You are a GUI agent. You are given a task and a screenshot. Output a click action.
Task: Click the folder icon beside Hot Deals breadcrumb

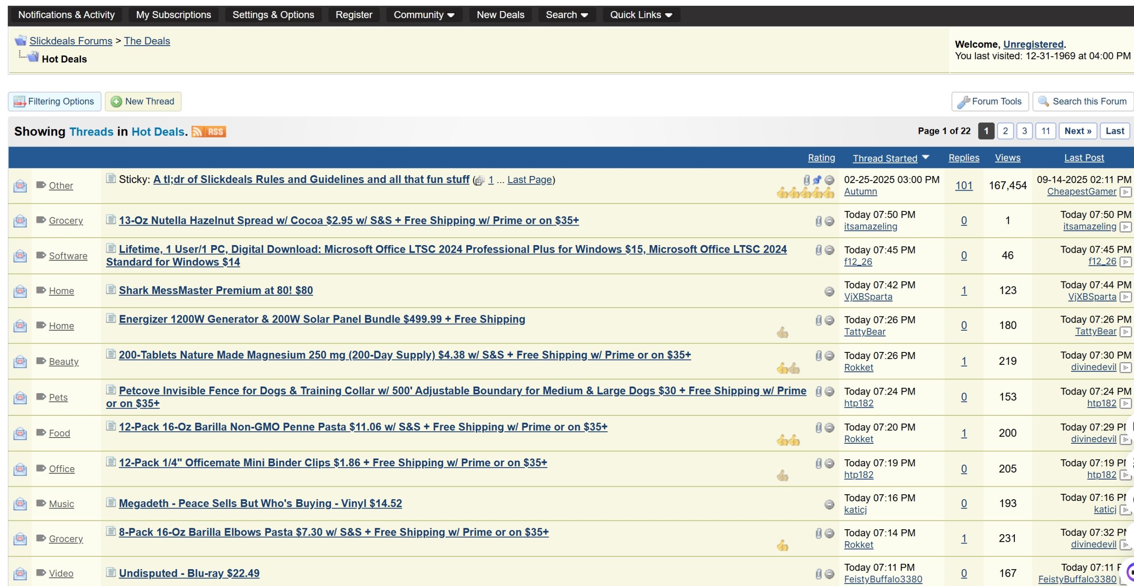pyautogui.click(x=33, y=56)
